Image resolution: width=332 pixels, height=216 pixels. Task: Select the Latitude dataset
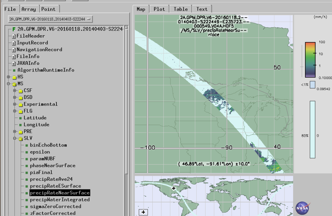point(35,118)
